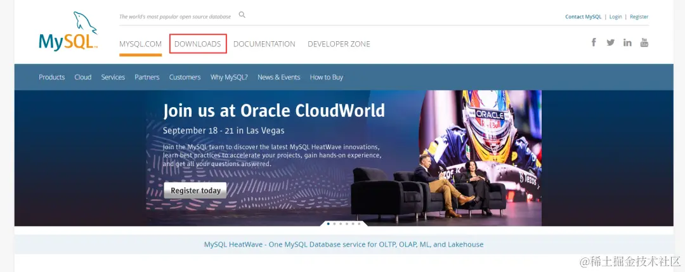
Task: Select the third carousel dot
Action: pyautogui.click(x=341, y=224)
